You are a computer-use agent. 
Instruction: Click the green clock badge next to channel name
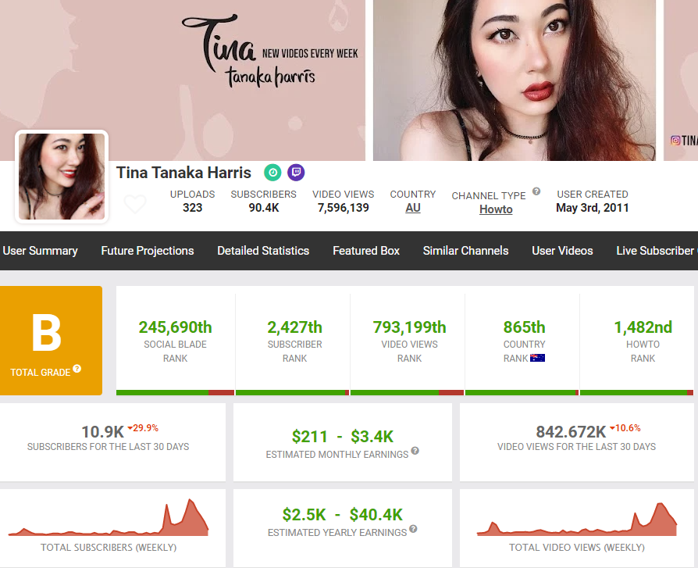tap(272, 173)
